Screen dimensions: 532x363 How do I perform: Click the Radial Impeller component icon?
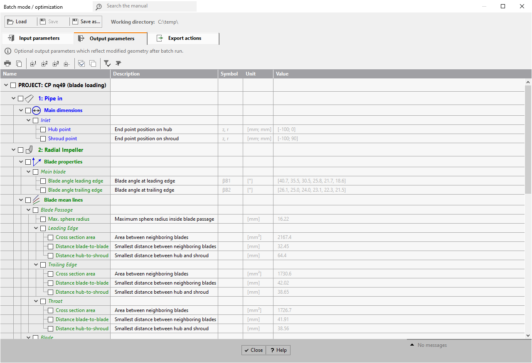point(29,150)
